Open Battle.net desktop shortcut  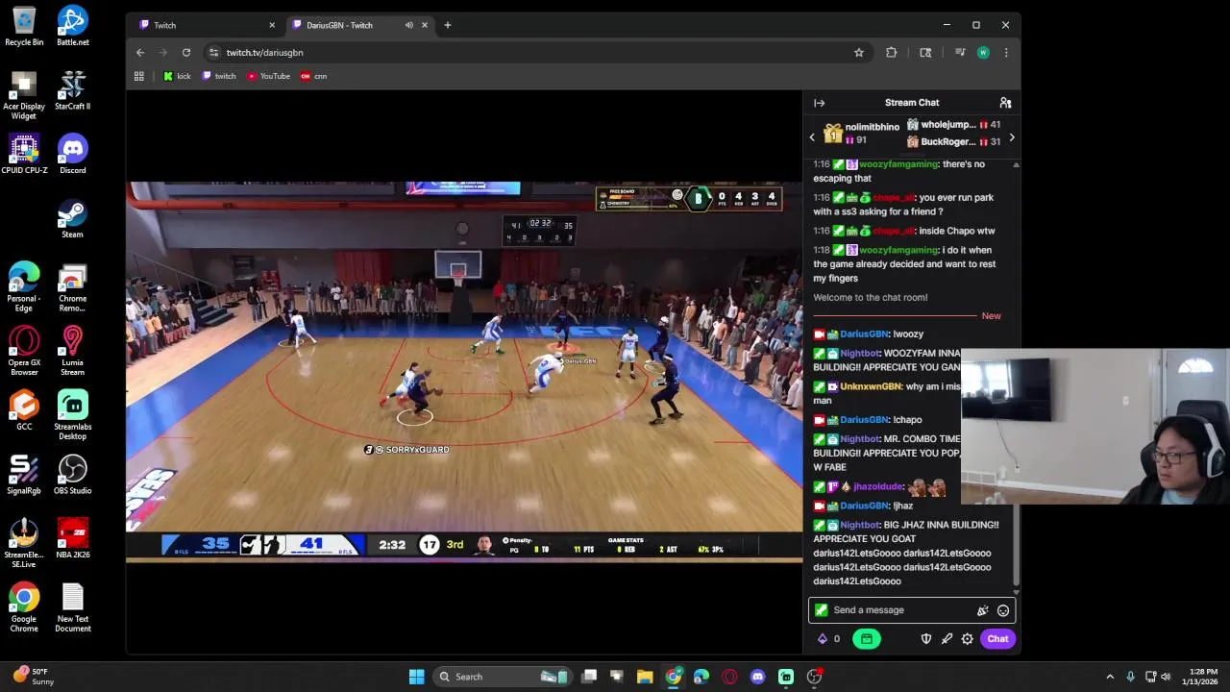(72, 26)
